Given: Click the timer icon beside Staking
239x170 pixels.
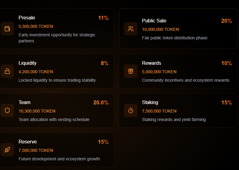Looking at the screenshot, I should 131,110.
